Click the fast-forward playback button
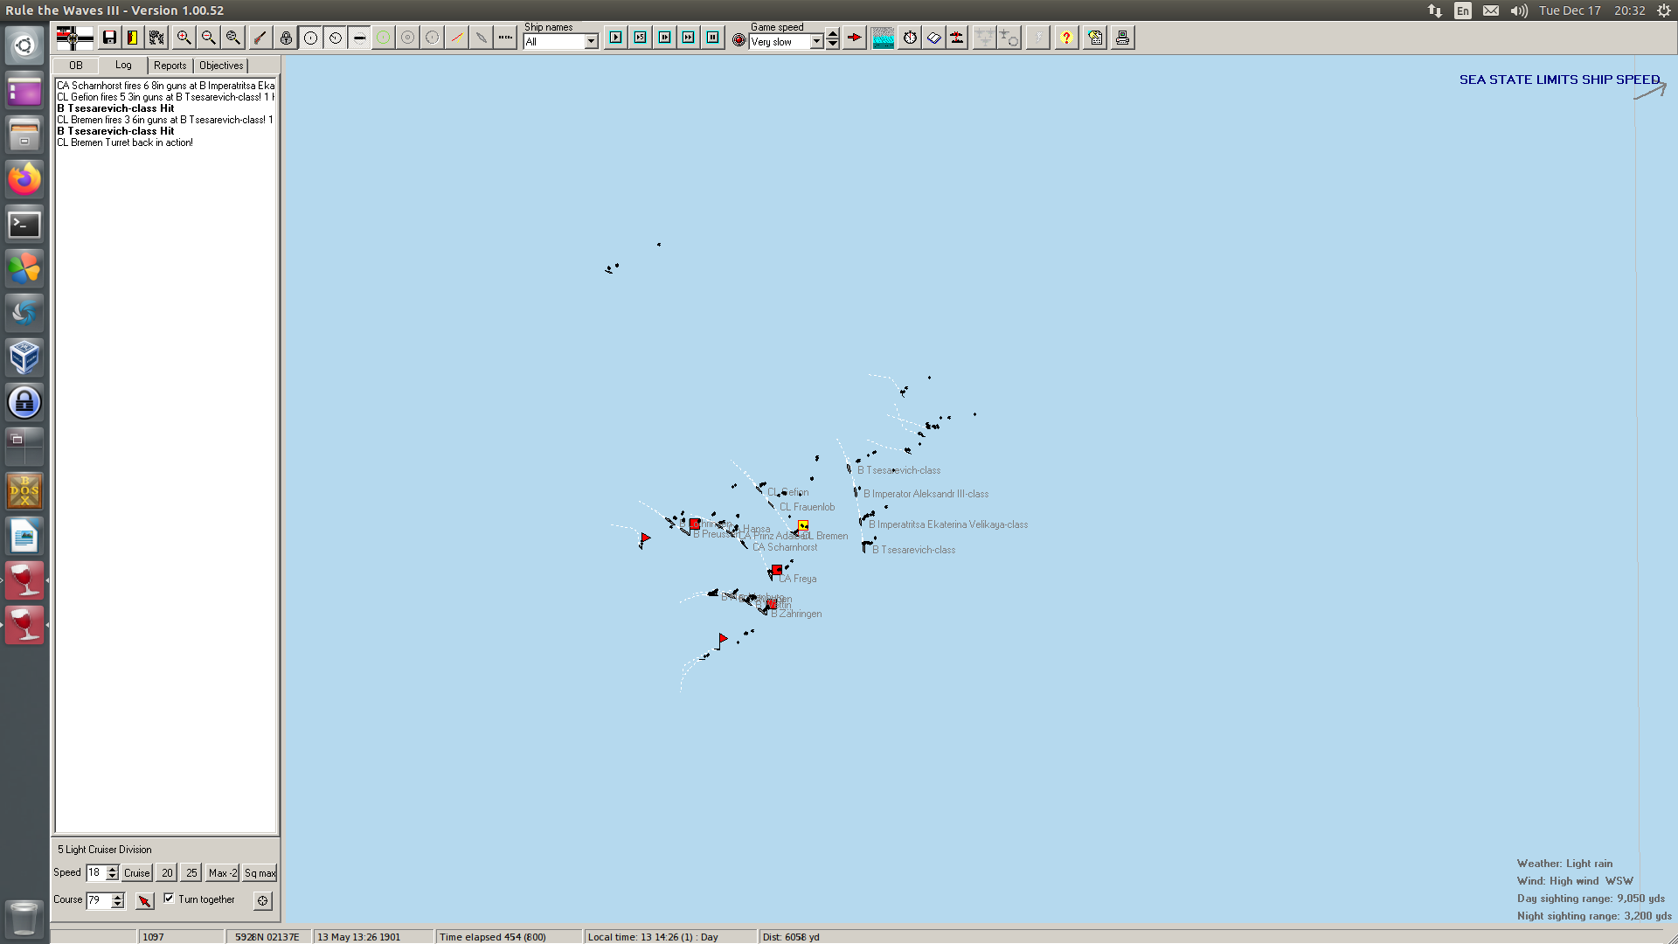 point(689,38)
